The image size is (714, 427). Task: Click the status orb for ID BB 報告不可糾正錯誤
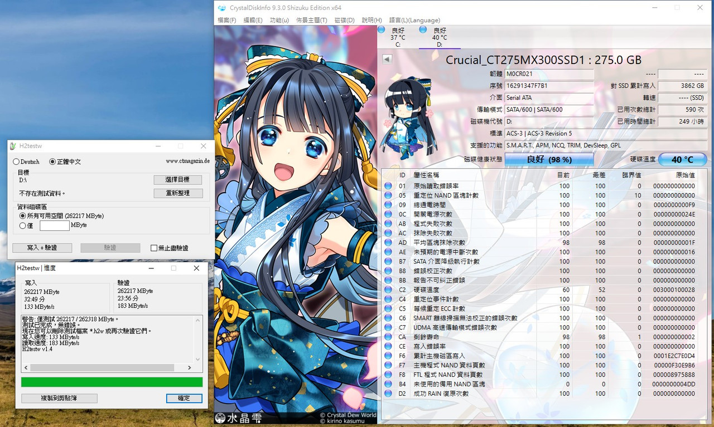point(388,281)
